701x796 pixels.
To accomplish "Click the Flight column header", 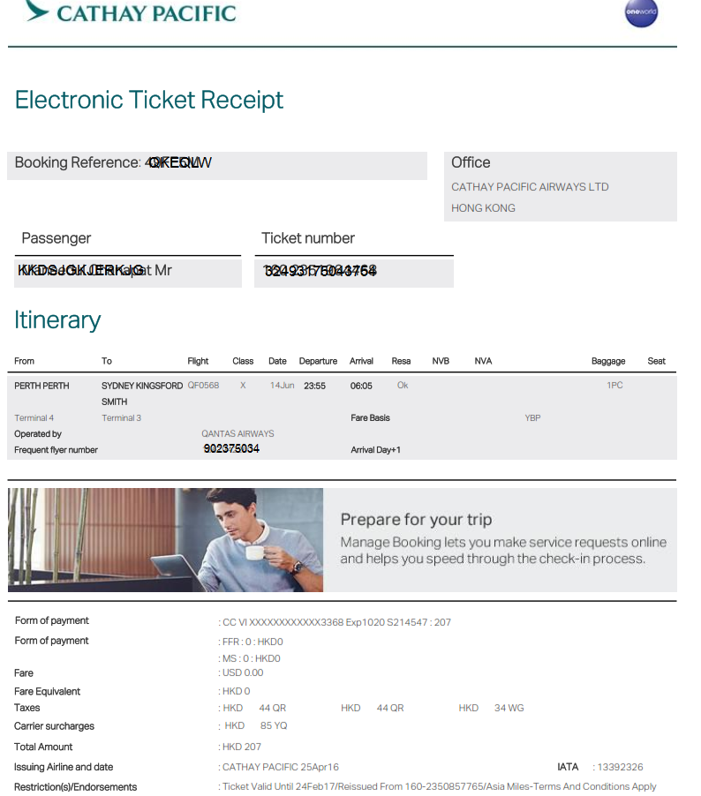I will pos(198,361).
